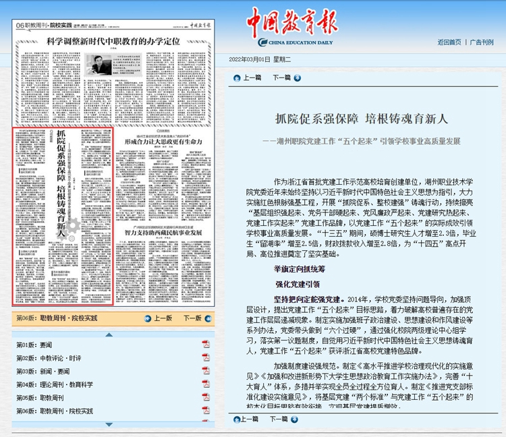The width and height of the screenshot is (506, 437).
Task: Click the 上一版 previous page arrow icon
Action: 149,318
